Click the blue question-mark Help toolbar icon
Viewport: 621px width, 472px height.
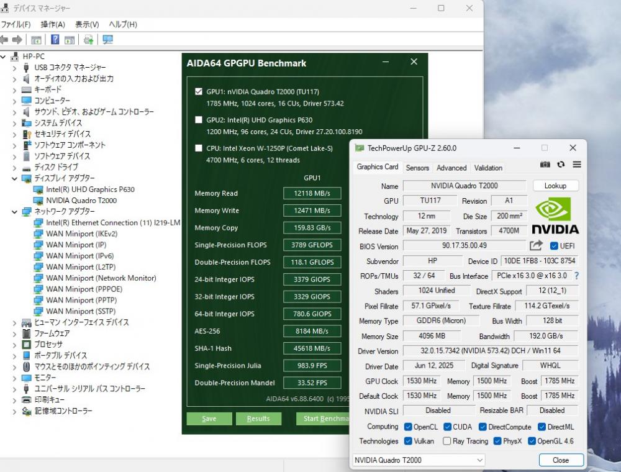(x=55, y=40)
